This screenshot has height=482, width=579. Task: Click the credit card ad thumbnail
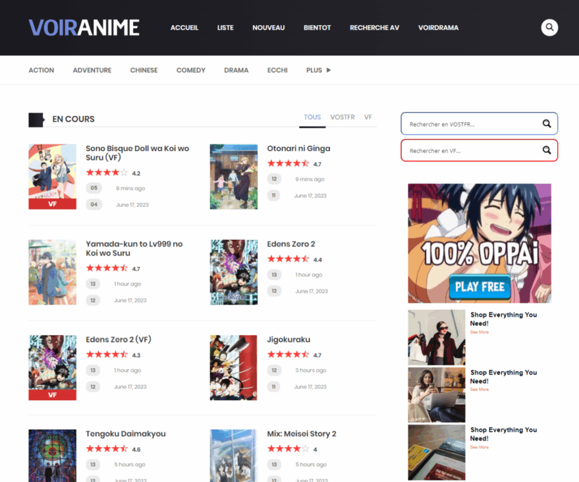(x=436, y=452)
